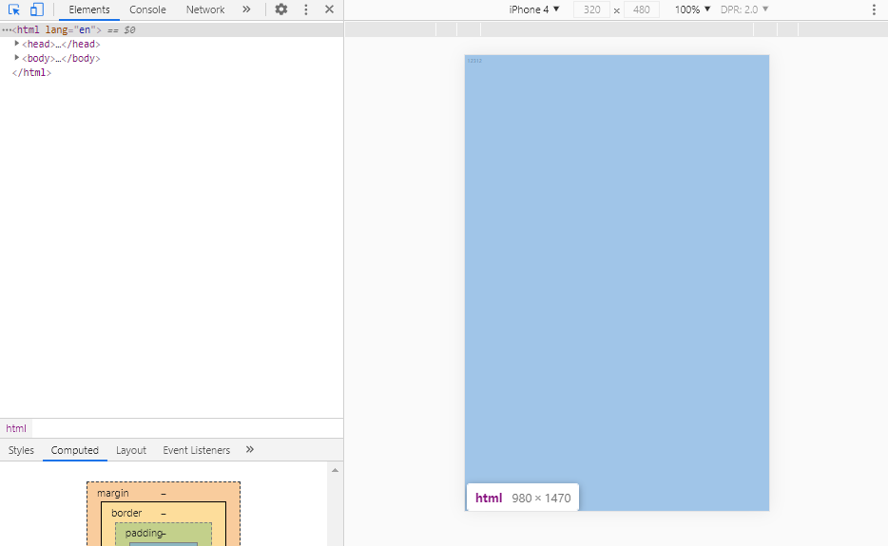This screenshot has height=546, width=888.
Task: Open the Styles sidebar tab
Action: (21, 450)
